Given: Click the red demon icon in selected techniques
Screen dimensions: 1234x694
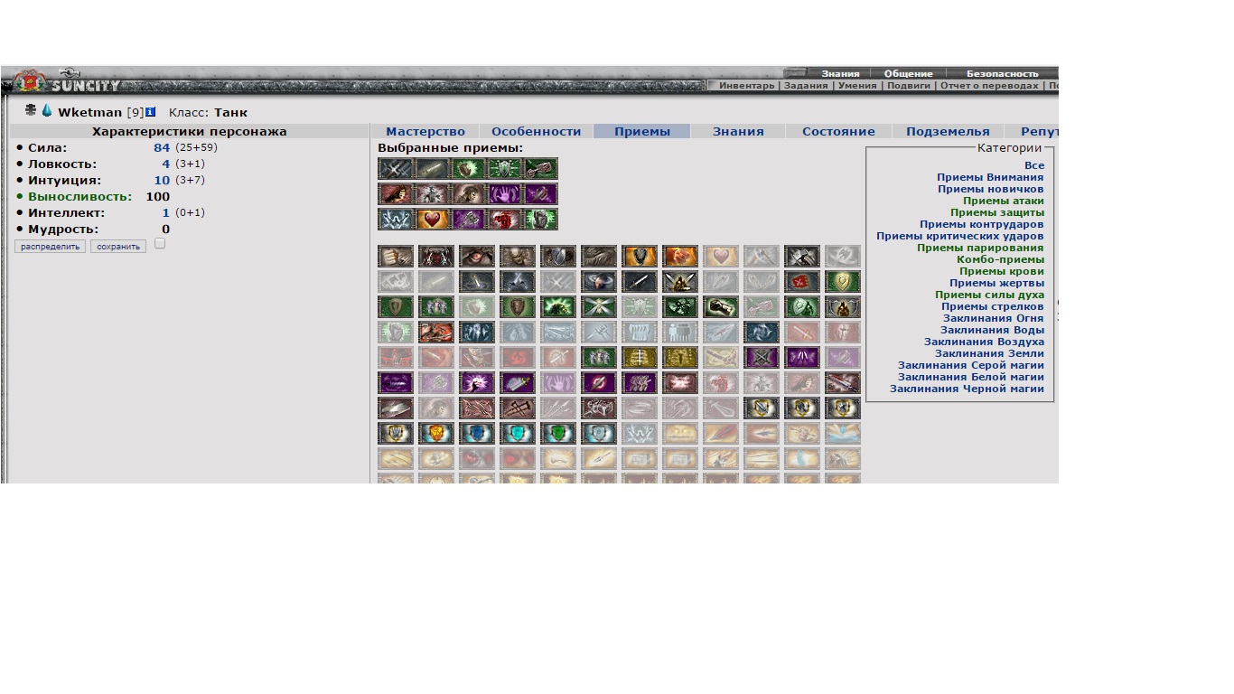Looking at the screenshot, I should click(x=504, y=220).
